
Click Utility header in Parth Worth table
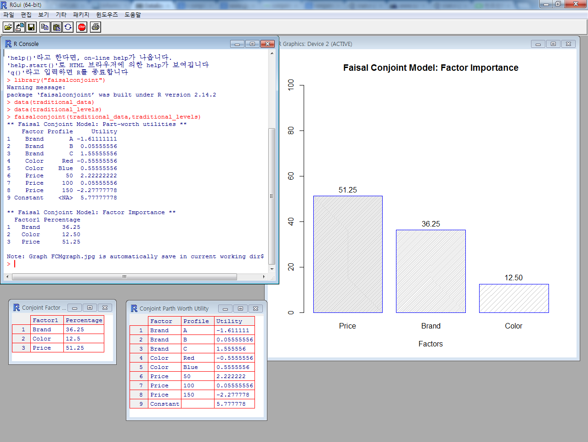point(234,321)
